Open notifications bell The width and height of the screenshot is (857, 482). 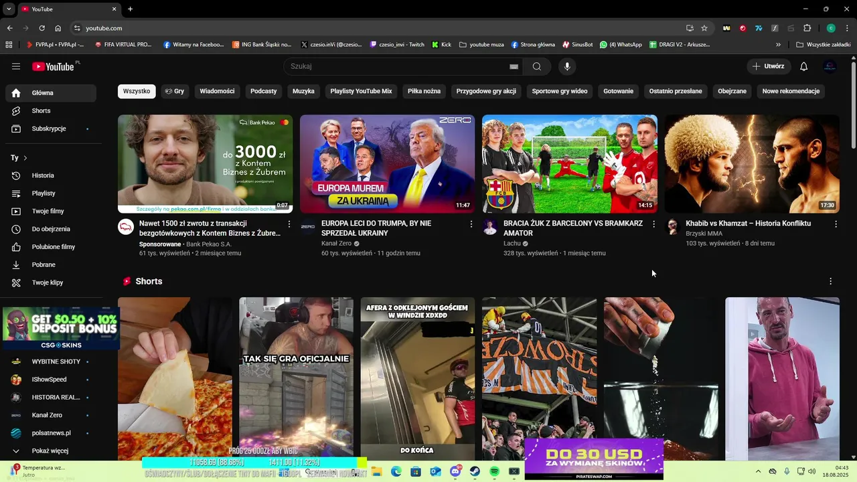pyautogui.click(x=804, y=66)
